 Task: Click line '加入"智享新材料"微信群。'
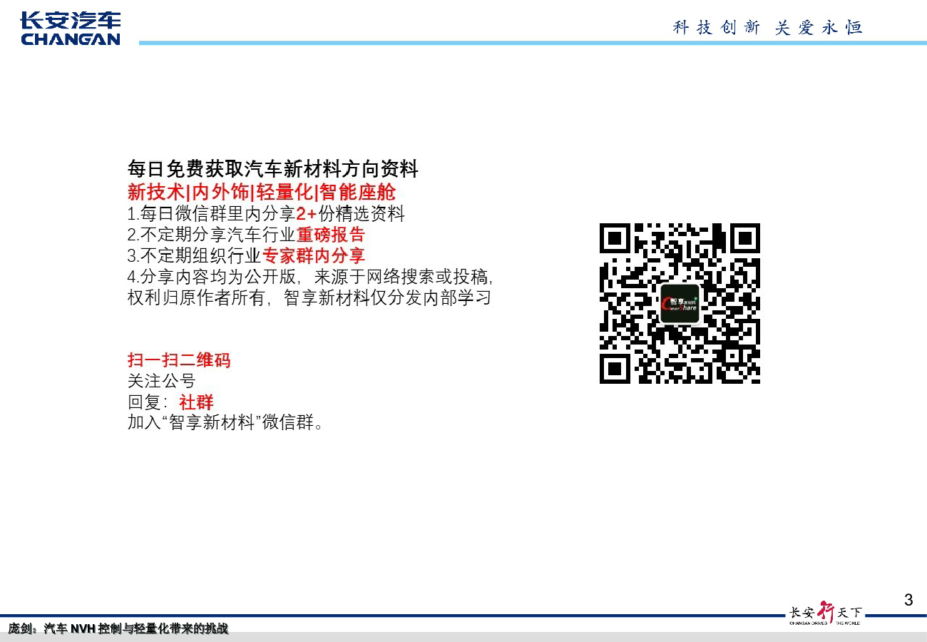click(226, 422)
